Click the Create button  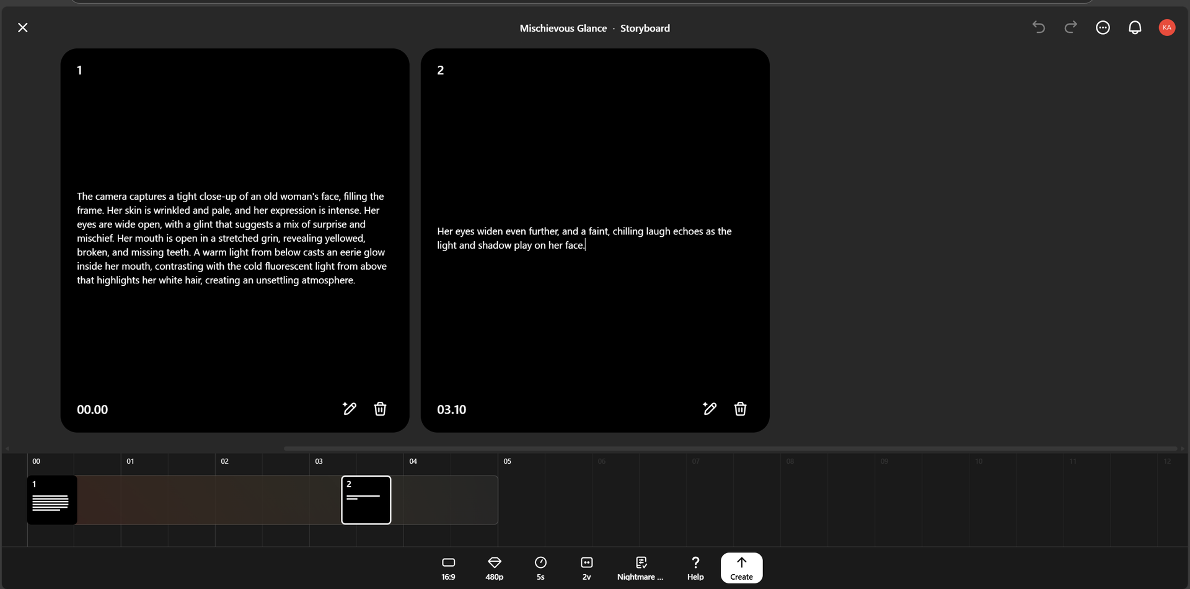click(741, 568)
